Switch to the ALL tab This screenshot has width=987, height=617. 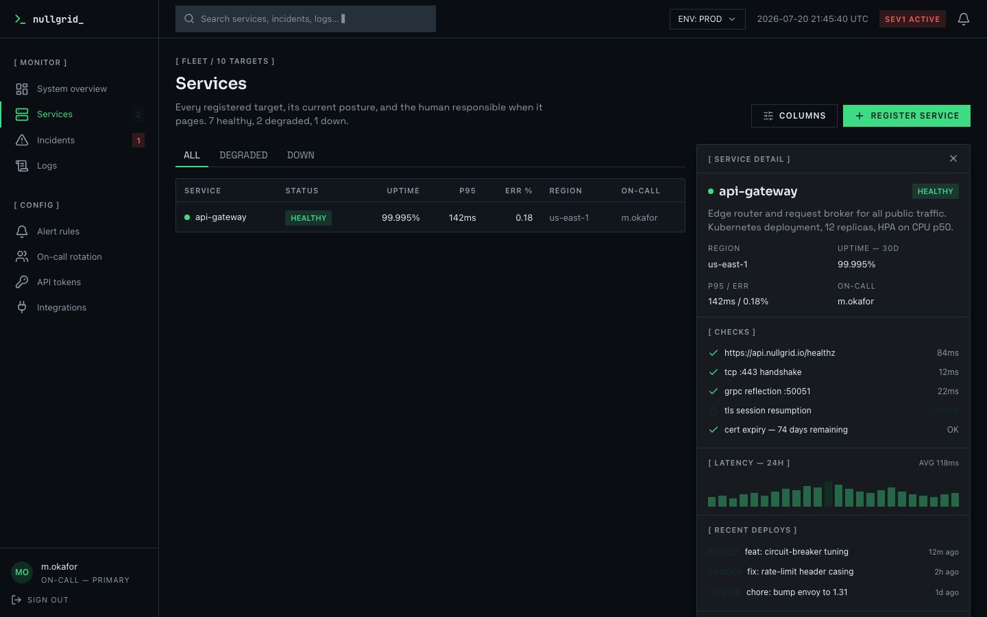[x=192, y=156]
